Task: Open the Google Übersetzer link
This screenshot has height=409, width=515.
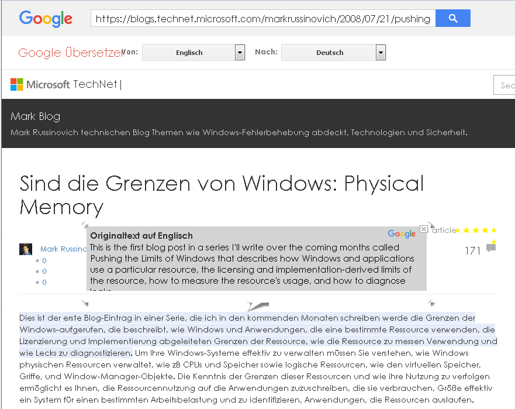Action: click(x=70, y=53)
